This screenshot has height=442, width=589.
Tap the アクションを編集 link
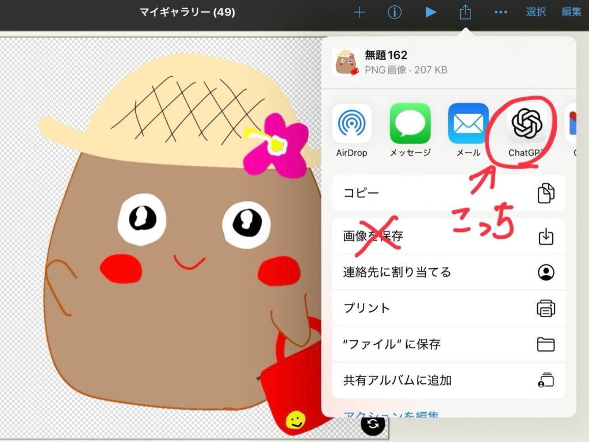pyautogui.click(x=391, y=414)
